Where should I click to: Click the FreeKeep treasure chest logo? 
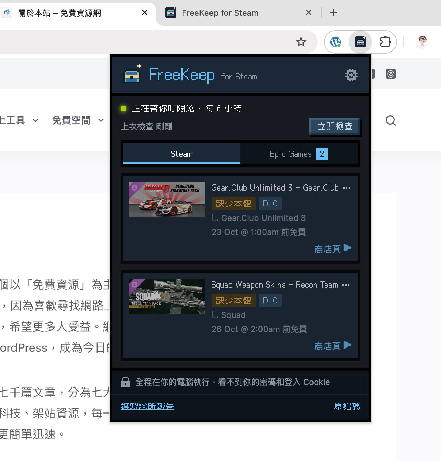point(132,74)
